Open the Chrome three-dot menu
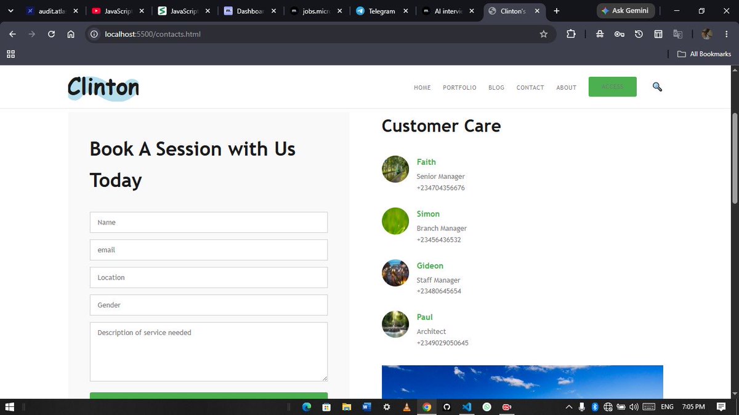The image size is (739, 415). pos(726,34)
